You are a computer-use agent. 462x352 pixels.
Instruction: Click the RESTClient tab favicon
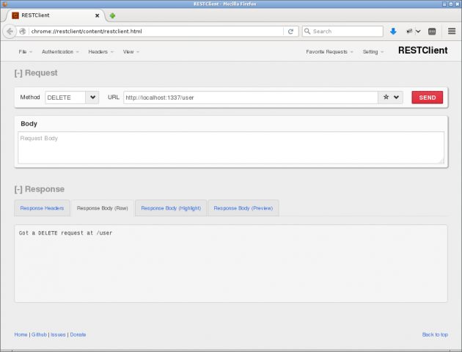[15, 15]
